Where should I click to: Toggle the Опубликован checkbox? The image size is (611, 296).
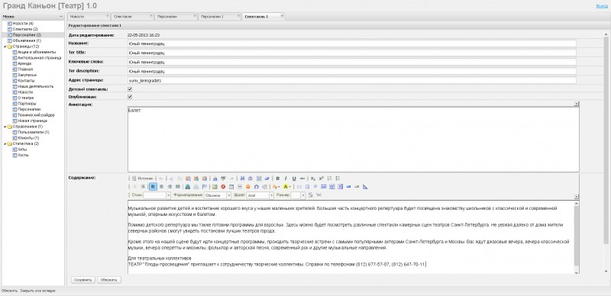130,97
